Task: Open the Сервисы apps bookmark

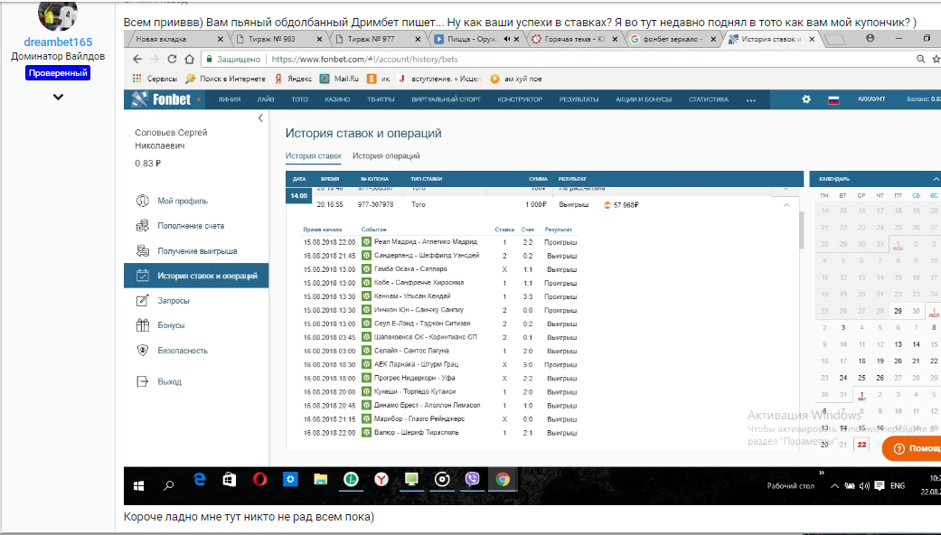Action: tap(155, 79)
